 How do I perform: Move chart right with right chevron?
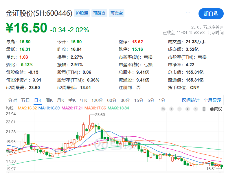pyautogui.click(x=196, y=109)
